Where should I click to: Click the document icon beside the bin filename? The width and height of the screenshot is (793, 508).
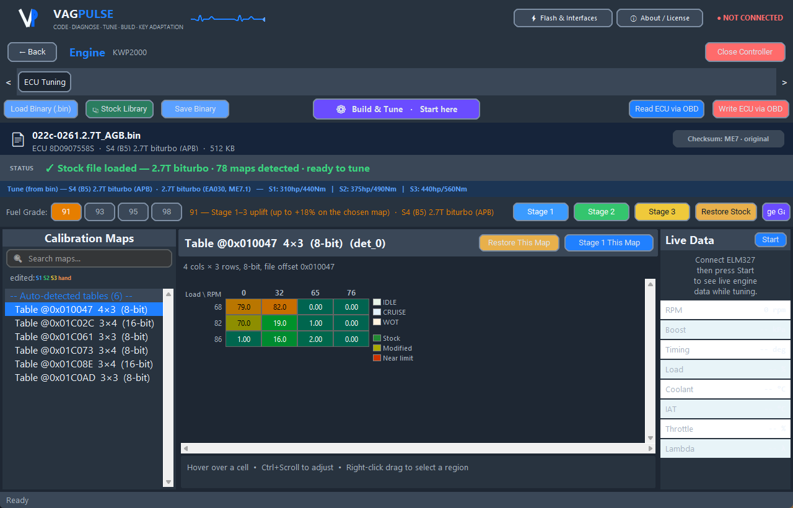(x=19, y=140)
